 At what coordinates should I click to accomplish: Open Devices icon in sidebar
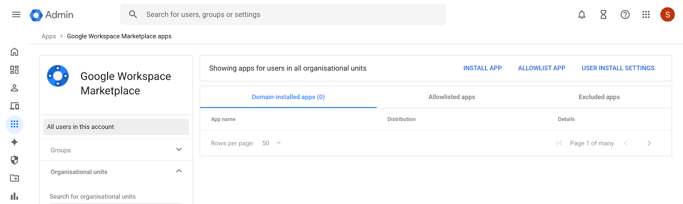[x=15, y=106]
